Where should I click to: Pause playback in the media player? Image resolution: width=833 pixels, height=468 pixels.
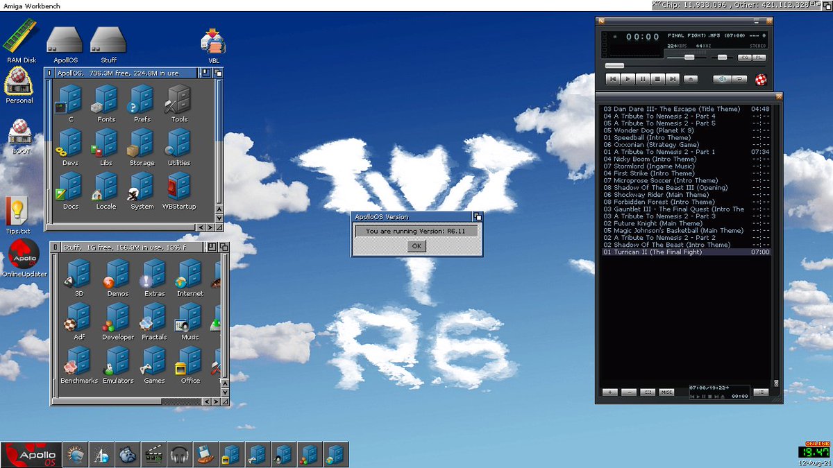click(643, 79)
